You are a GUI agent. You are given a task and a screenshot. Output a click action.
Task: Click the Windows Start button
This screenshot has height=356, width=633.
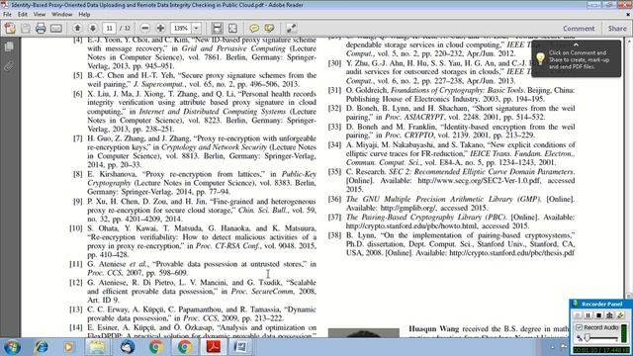pos(12,347)
